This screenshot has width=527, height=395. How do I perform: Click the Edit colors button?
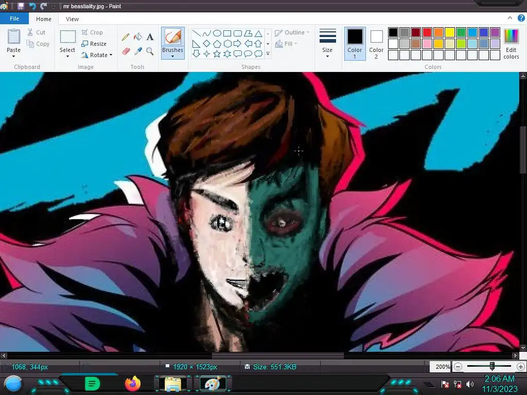[x=511, y=44]
